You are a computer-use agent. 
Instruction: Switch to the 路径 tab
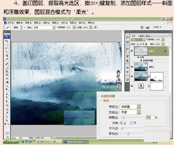[148, 36]
